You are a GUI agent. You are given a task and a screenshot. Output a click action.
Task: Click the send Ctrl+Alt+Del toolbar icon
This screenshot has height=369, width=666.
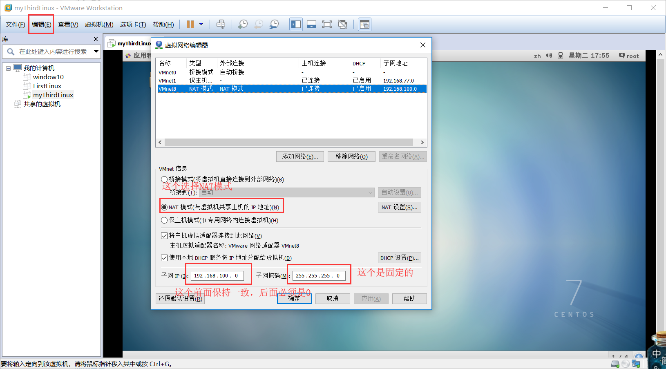pyautogui.click(x=221, y=25)
